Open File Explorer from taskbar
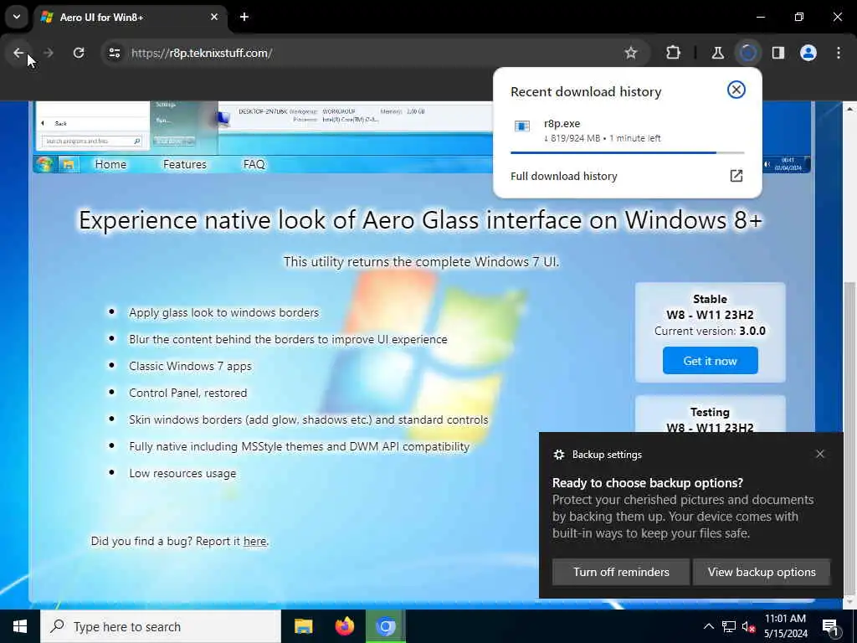The width and height of the screenshot is (857, 643). [x=303, y=626]
